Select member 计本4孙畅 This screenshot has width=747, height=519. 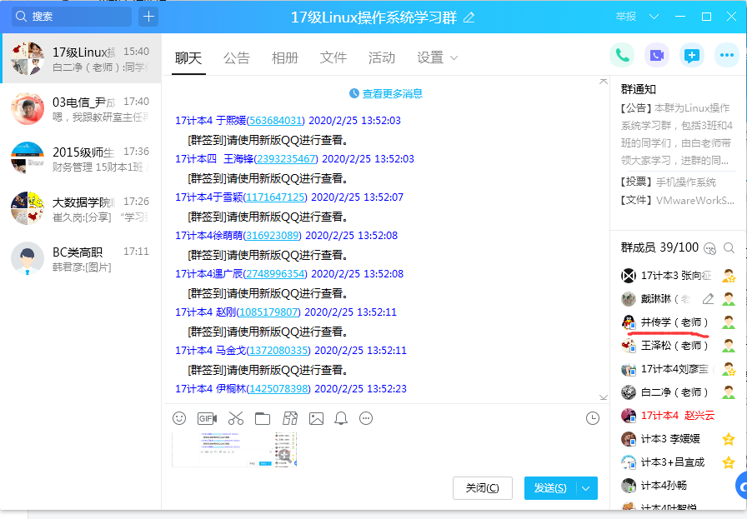coord(679,485)
